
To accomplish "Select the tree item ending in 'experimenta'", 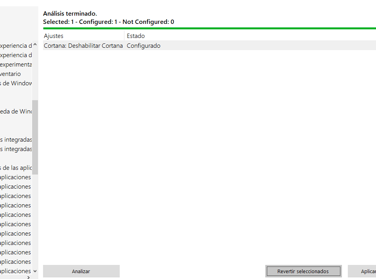I will [16, 65].
